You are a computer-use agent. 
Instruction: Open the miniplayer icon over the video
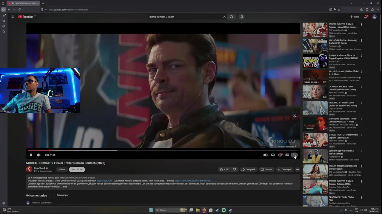tap(295, 115)
